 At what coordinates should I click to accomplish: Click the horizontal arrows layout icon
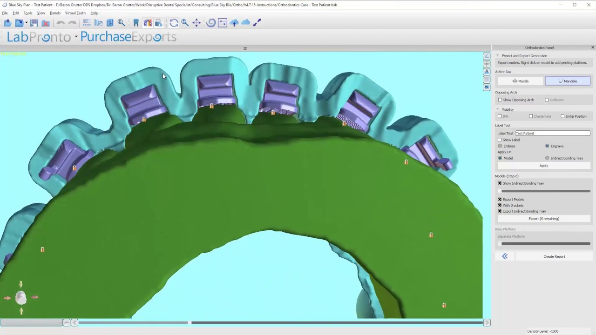tap(223, 23)
